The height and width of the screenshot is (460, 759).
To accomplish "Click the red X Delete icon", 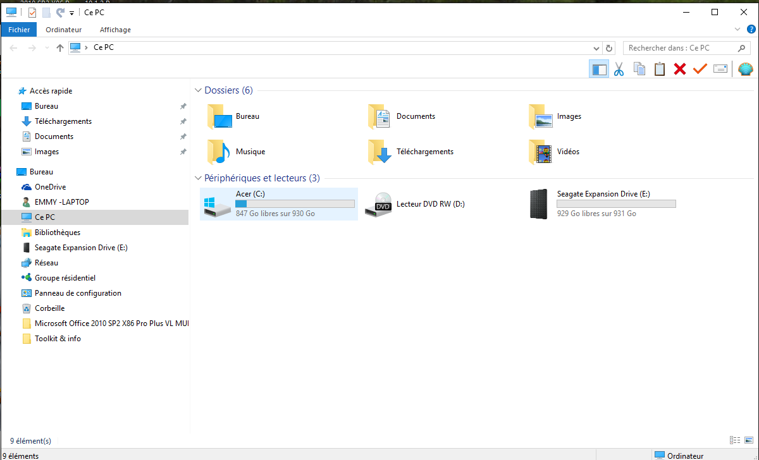I will point(680,69).
